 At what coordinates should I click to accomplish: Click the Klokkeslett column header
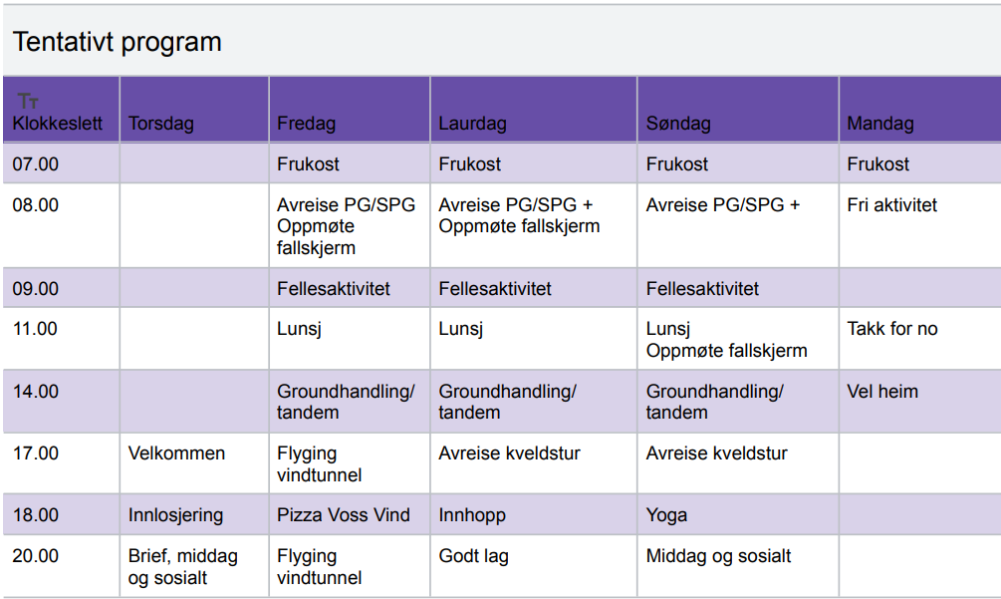click(58, 124)
